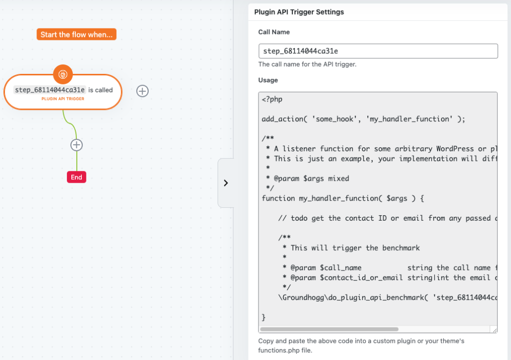This screenshot has width=511, height=360.
Task: Click the 'Call Name' label
Action: [274, 32]
